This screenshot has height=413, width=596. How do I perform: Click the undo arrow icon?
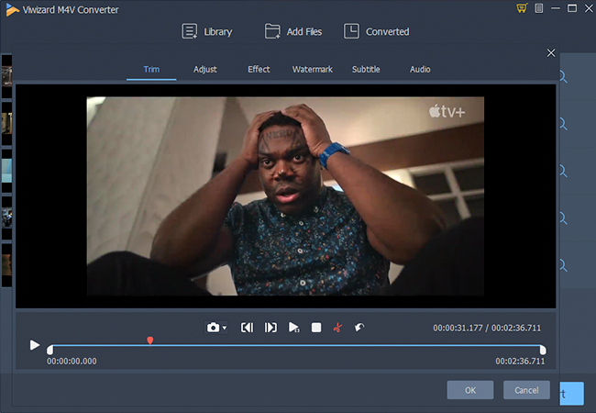tap(359, 327)
